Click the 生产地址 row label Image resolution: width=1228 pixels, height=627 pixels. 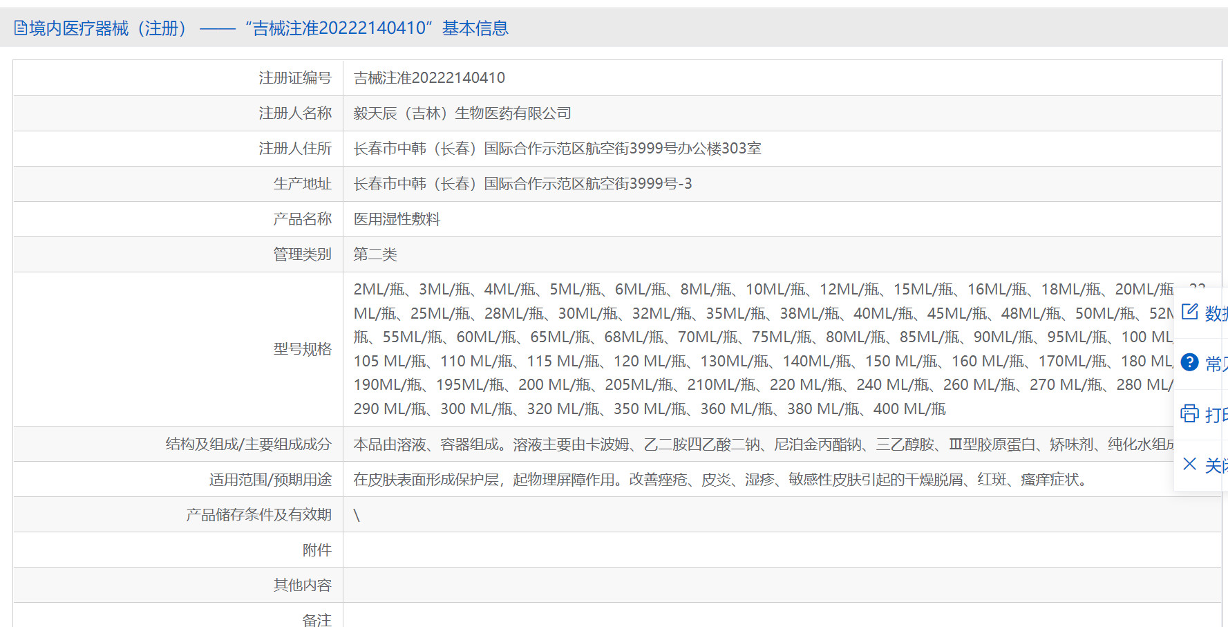point(302,184)
